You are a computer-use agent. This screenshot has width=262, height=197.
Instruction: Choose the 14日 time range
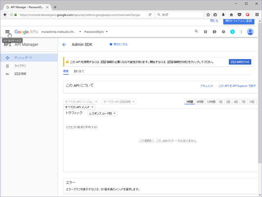coord(252,102)
